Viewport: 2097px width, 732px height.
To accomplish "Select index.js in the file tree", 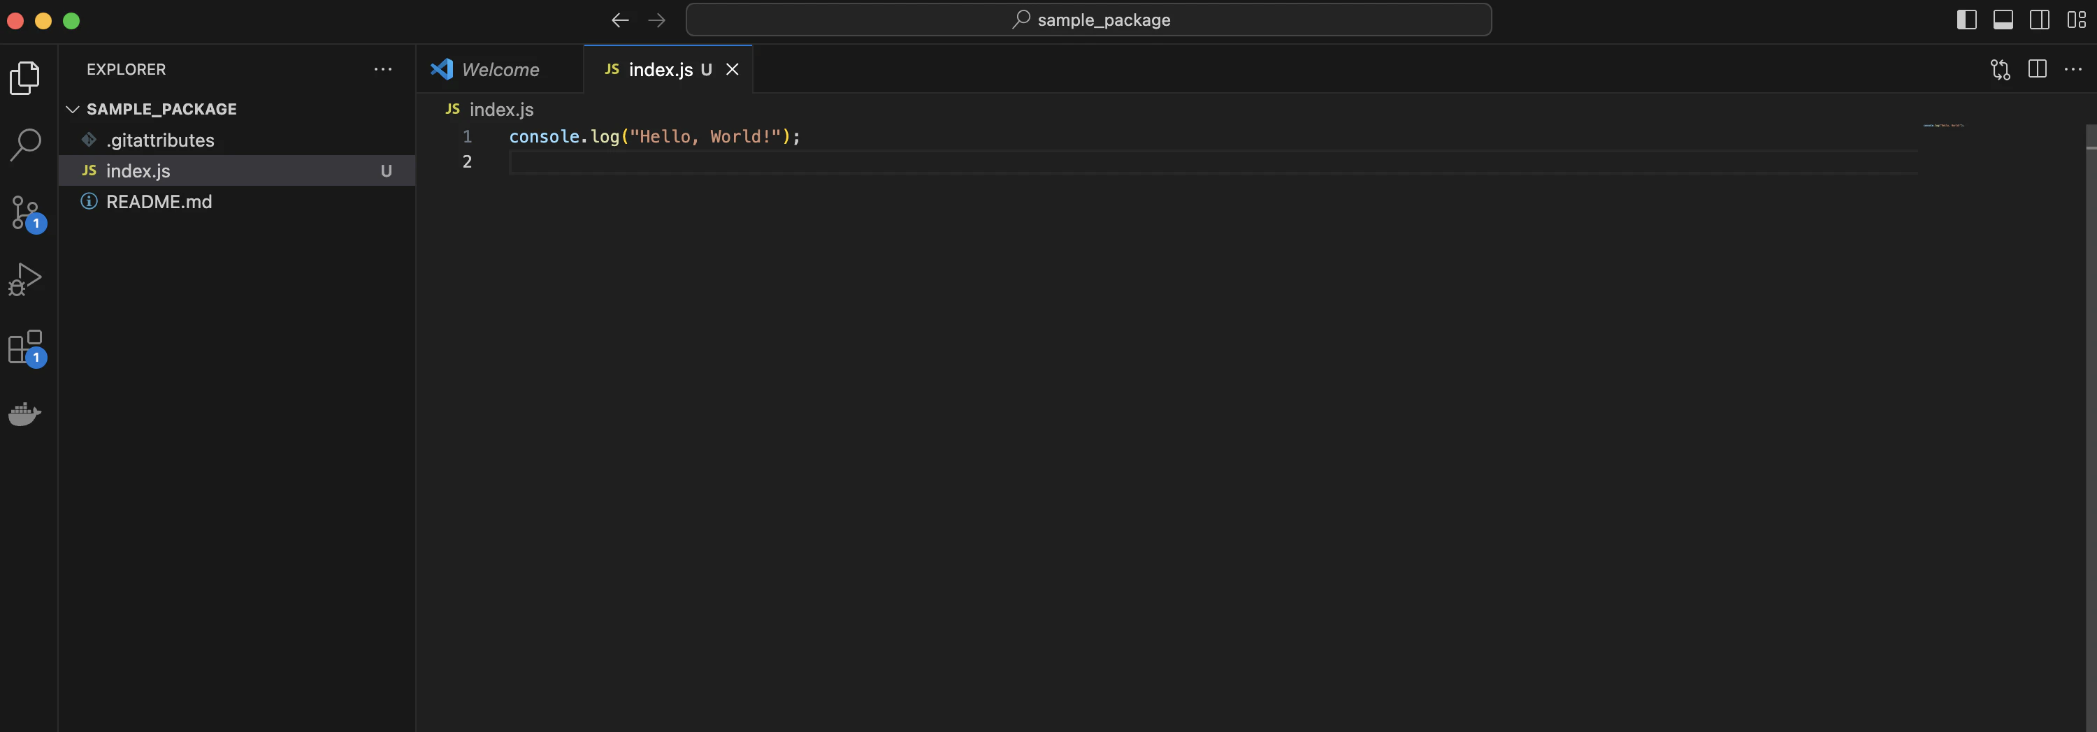I will tap(237, 171).
